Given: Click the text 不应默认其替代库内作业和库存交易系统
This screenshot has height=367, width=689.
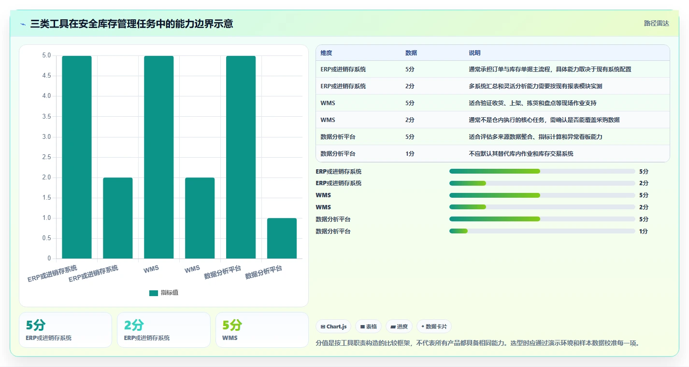Looking at the screenshot, I should point(521,154).
